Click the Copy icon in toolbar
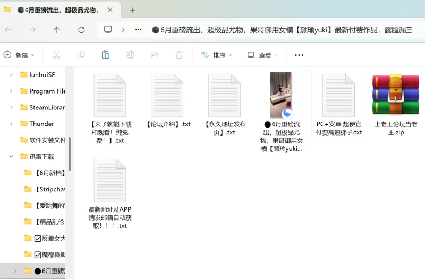 [81, 55]
